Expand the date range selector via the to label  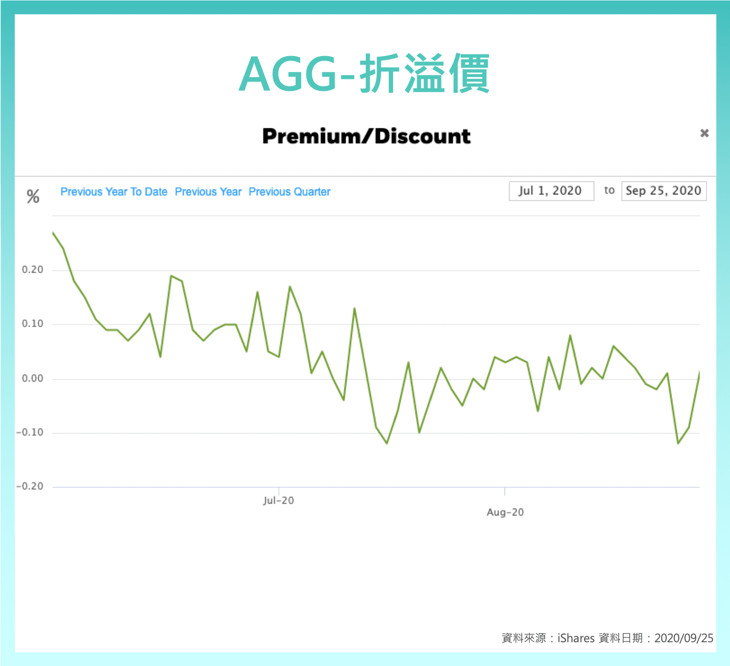tap(610, 191)
